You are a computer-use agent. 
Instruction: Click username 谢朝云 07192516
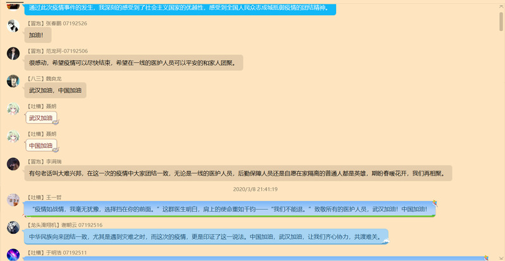pos(82,225)
